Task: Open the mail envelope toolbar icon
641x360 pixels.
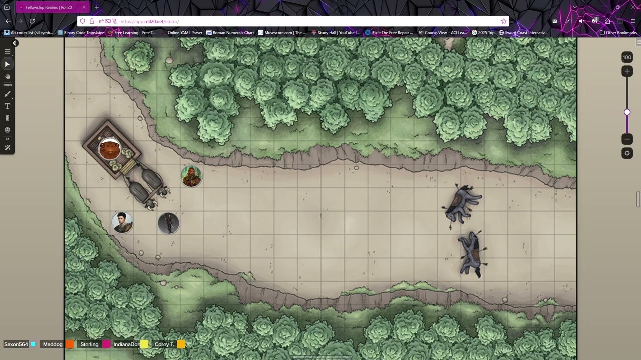Action: [555, 21]
